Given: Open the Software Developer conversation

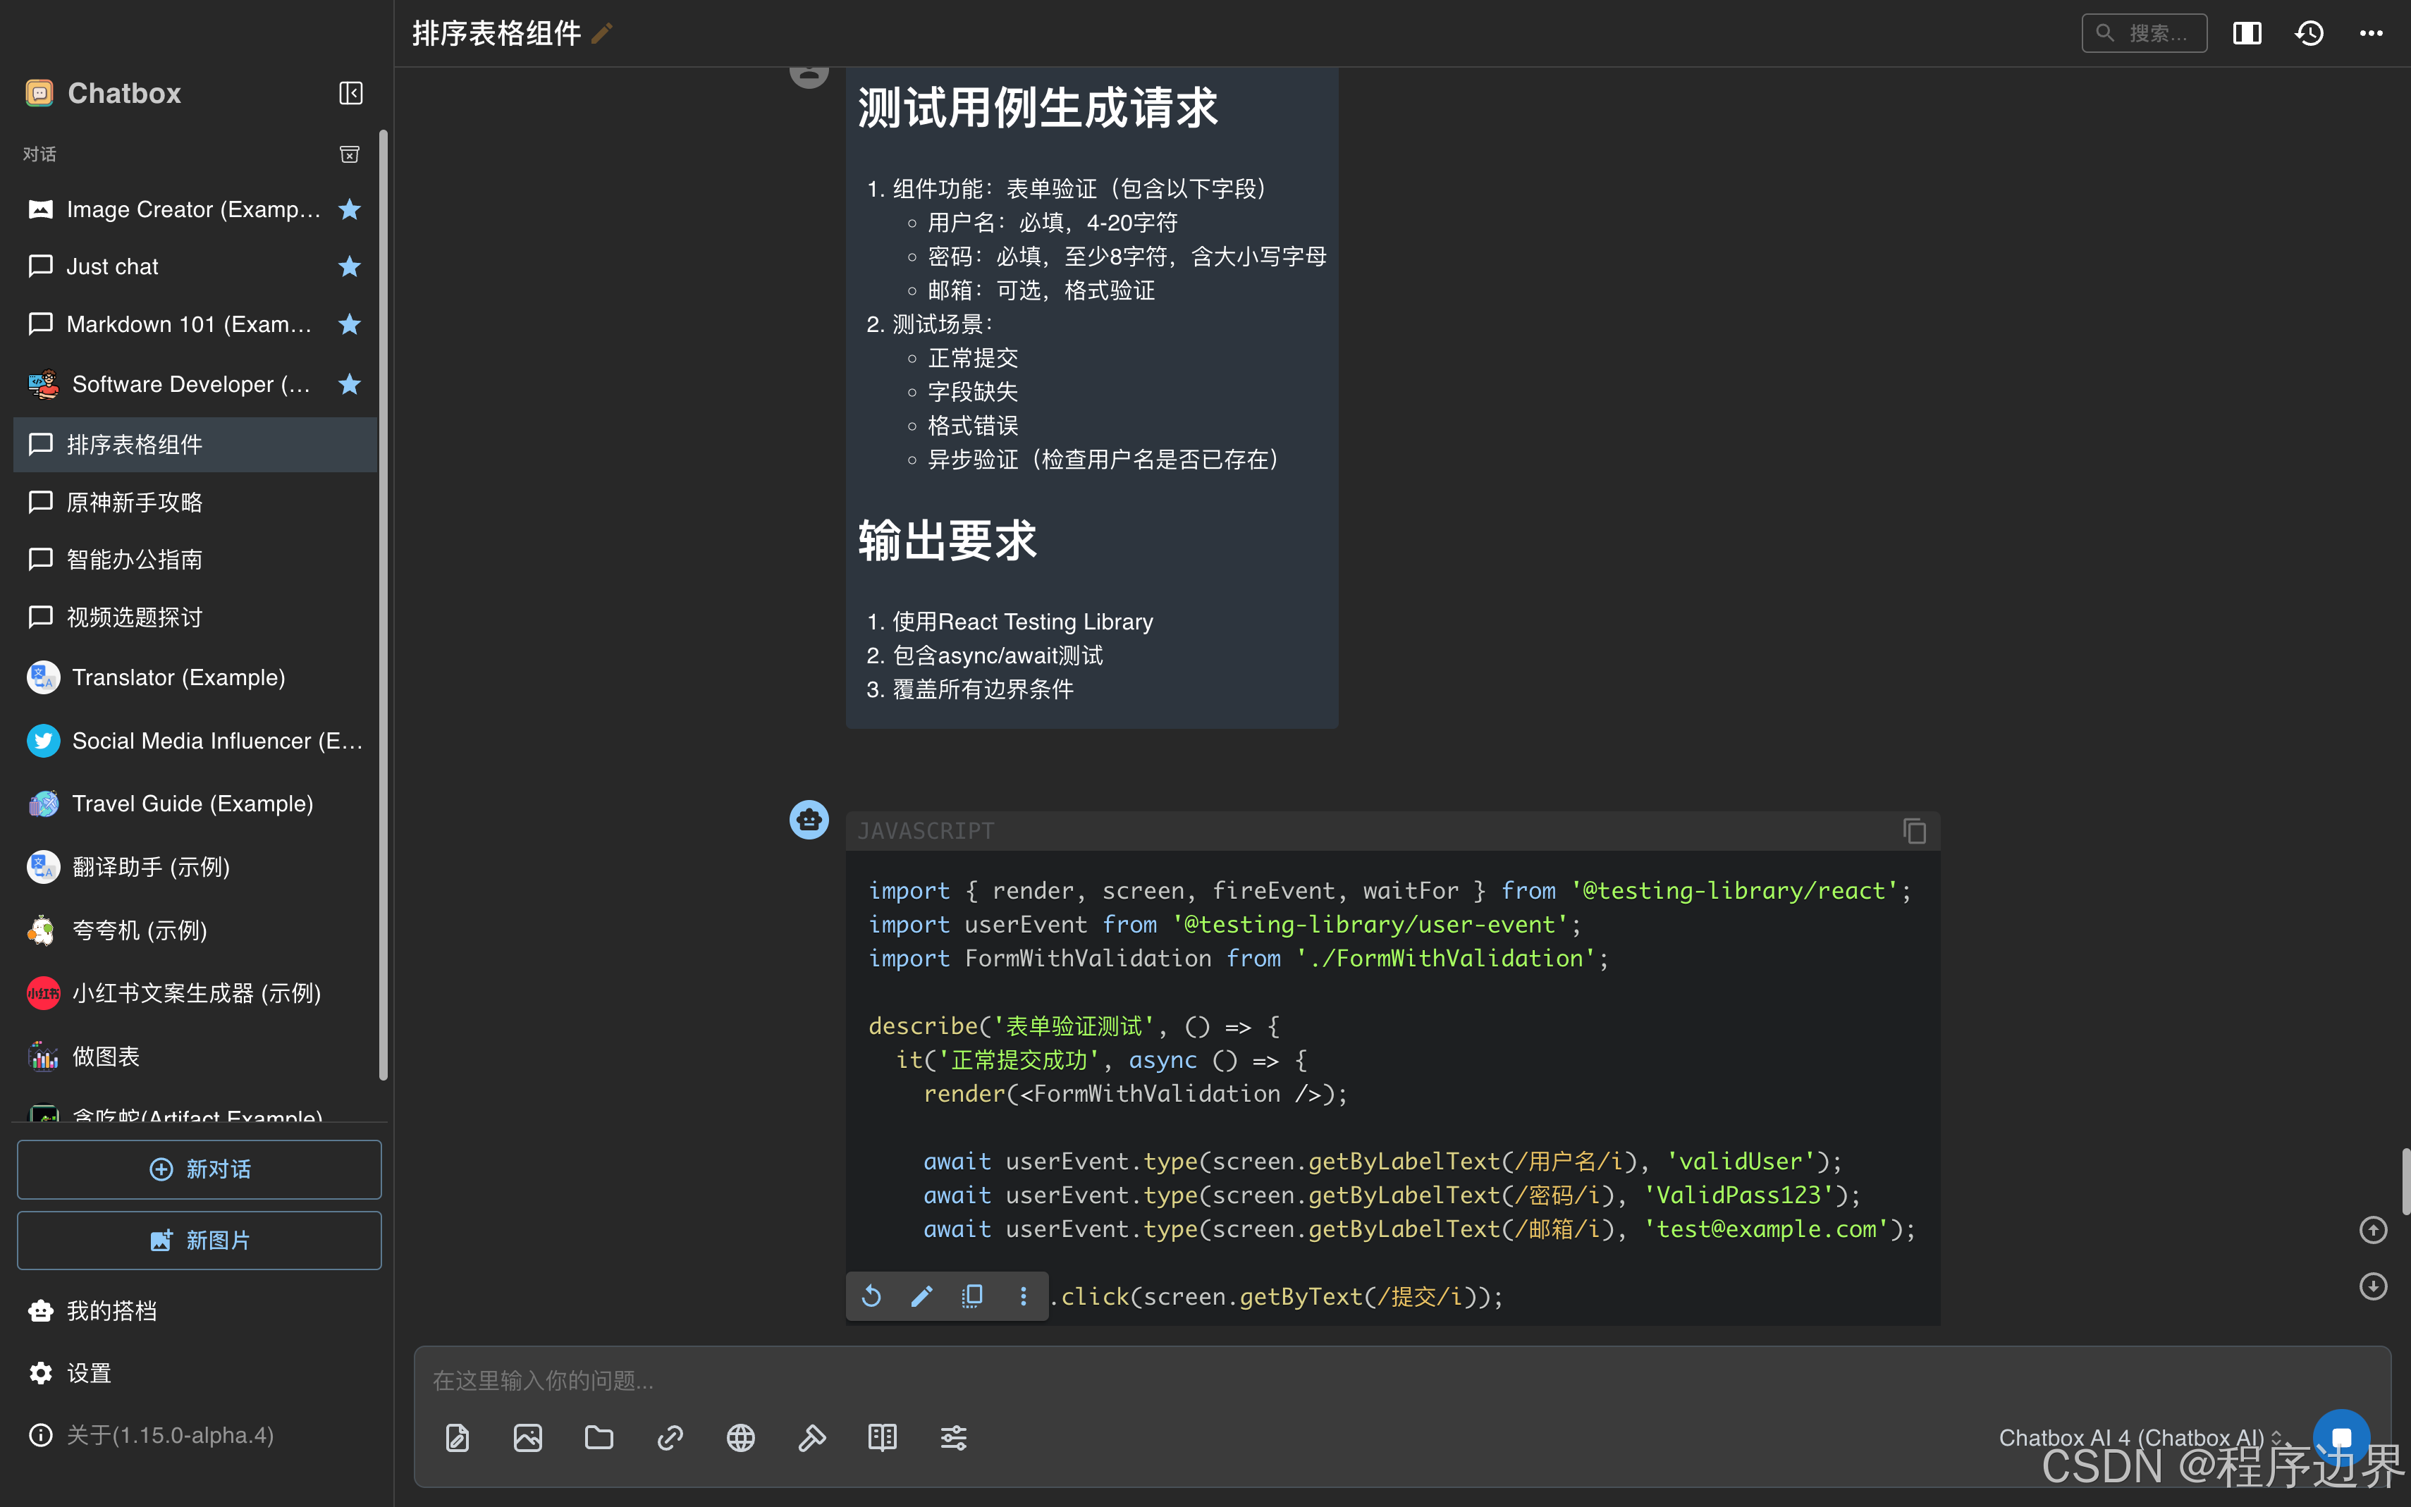Looking at the screenshot, I should pos(195,383).
